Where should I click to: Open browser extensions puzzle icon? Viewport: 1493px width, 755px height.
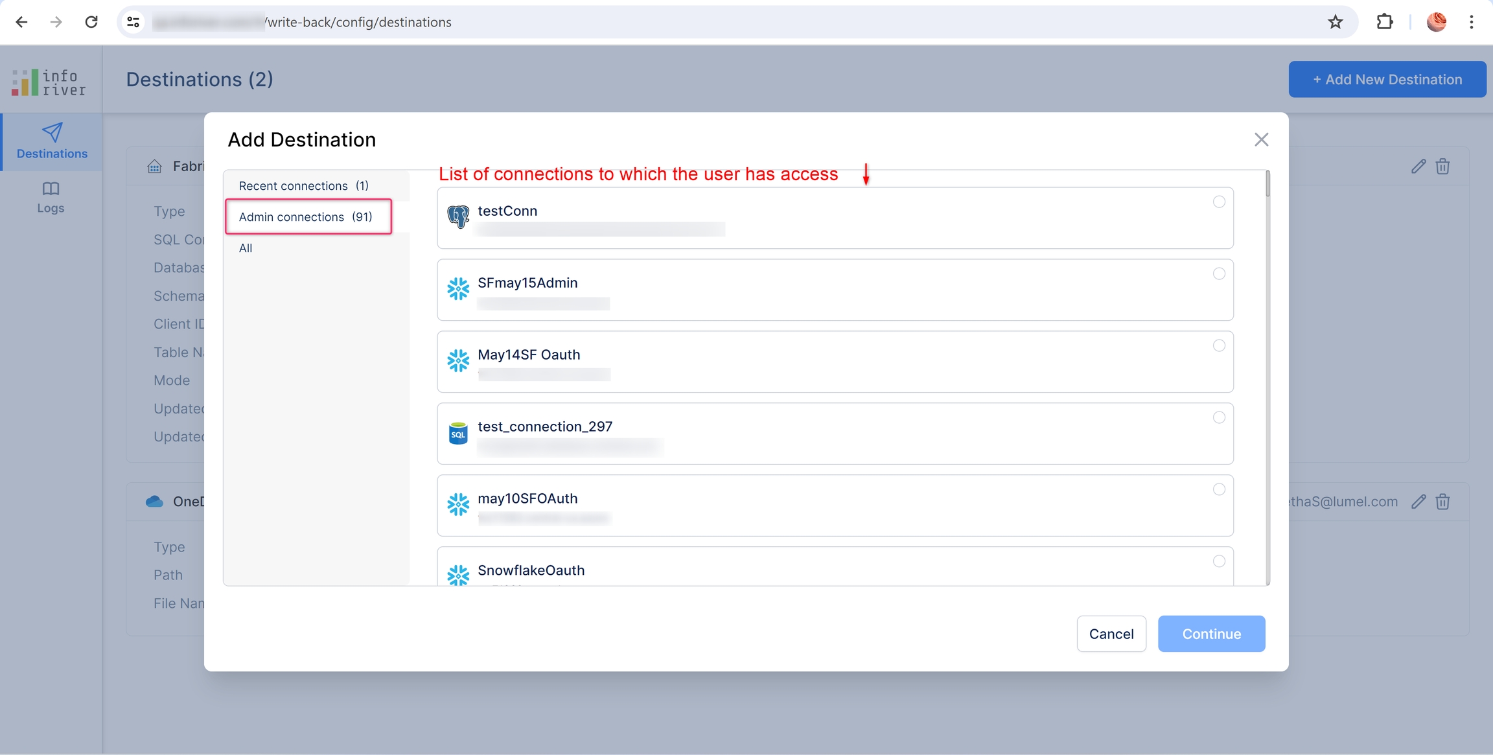coord(1384,22)
